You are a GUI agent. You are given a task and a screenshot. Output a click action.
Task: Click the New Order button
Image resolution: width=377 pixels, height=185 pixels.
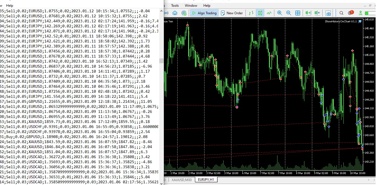[x=232, y=13]
